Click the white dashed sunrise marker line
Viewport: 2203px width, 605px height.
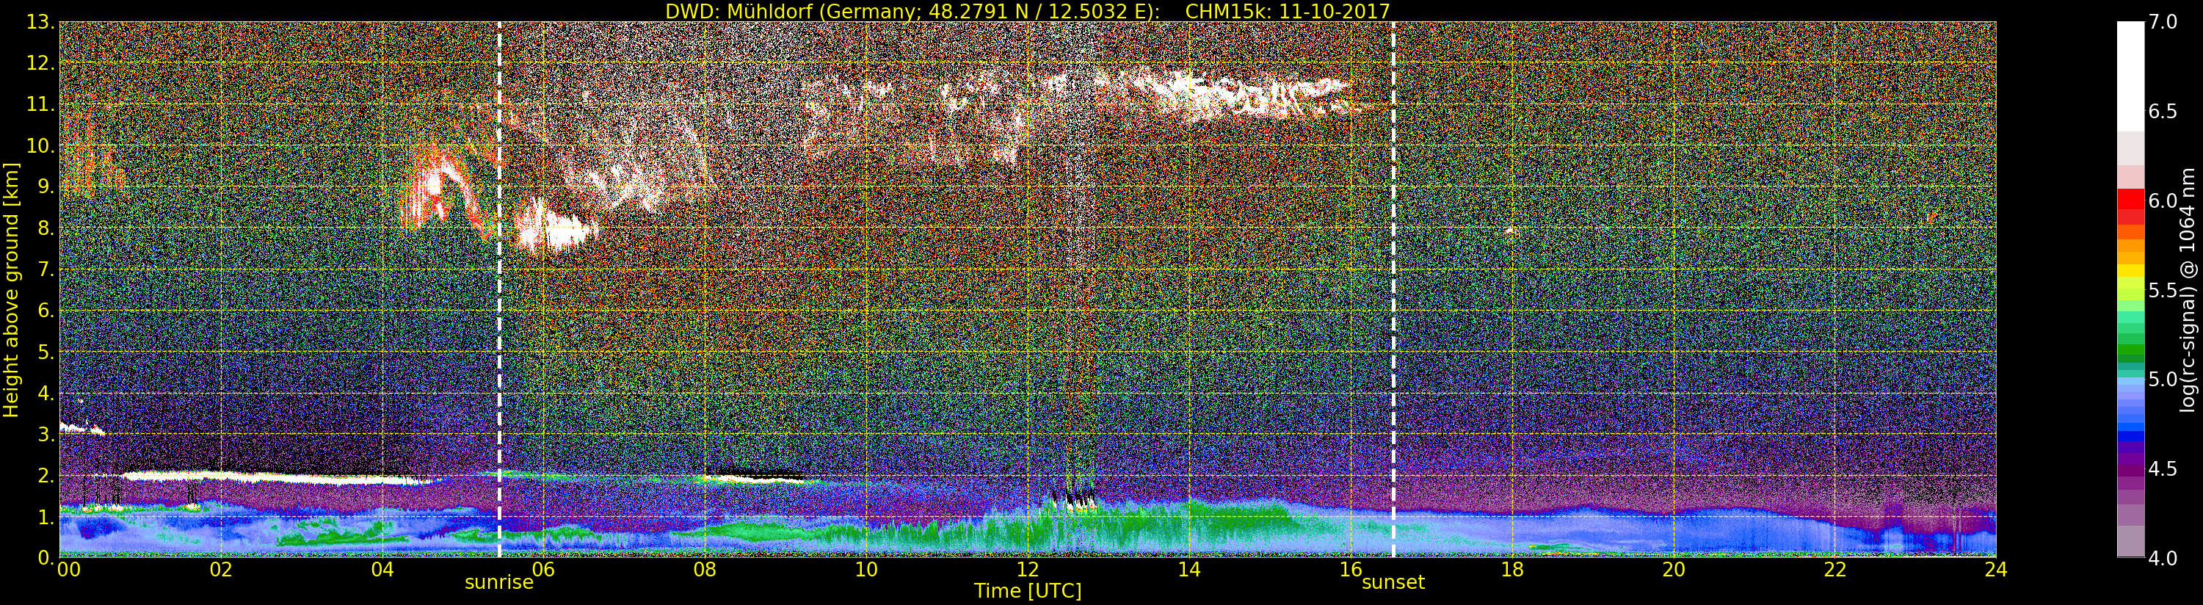(x=499, y=289)
